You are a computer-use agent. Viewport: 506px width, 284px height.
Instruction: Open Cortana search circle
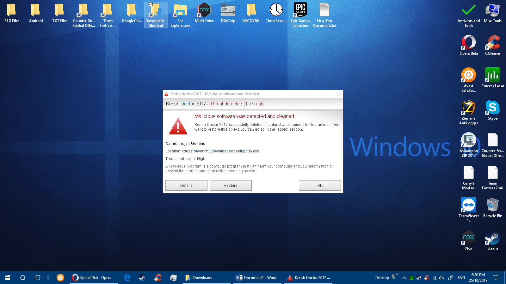coord(23,278)
